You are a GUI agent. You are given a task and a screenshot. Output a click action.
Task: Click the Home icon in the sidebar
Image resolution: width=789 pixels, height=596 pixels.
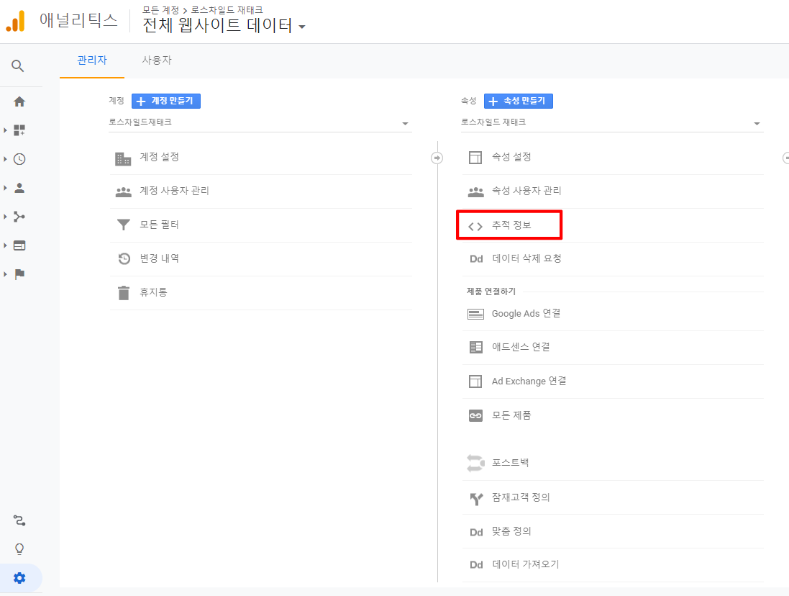point(20,101)
